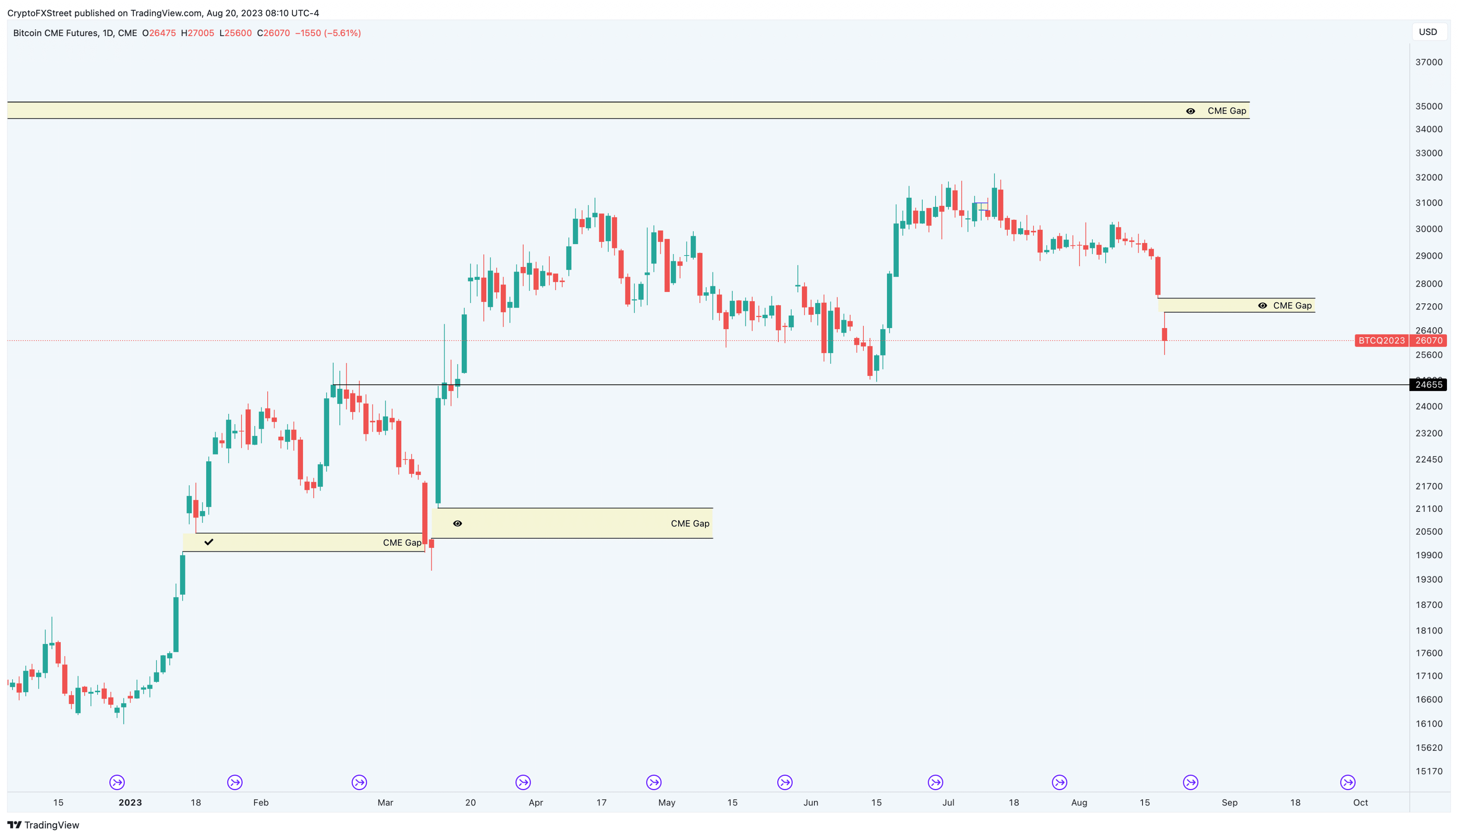
Task: Click the contract rollover marker left of 2023
Action: 117,782
